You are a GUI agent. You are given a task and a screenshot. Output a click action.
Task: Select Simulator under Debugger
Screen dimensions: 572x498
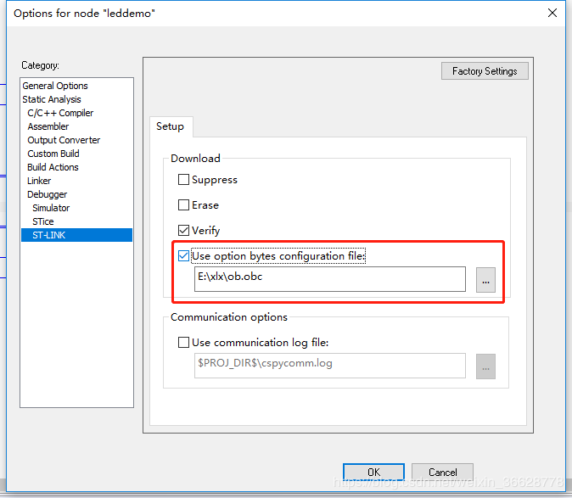(76, 208)
